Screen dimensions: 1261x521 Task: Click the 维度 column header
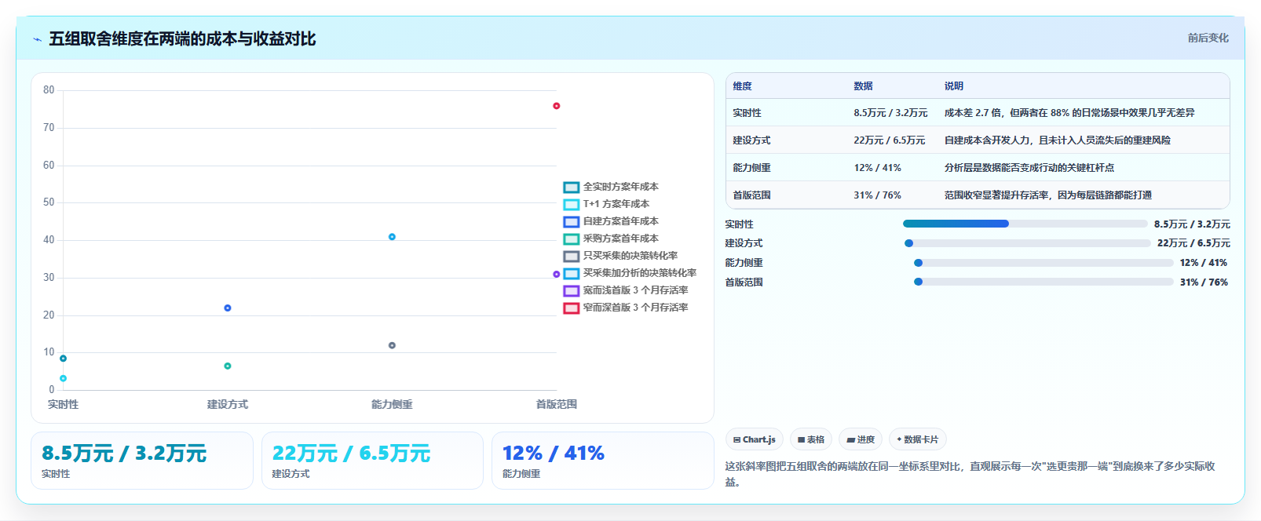[x=742, y=86]
